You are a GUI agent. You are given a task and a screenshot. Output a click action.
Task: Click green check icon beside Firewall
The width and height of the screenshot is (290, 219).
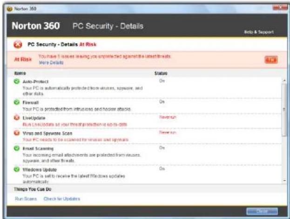[17, 102]
